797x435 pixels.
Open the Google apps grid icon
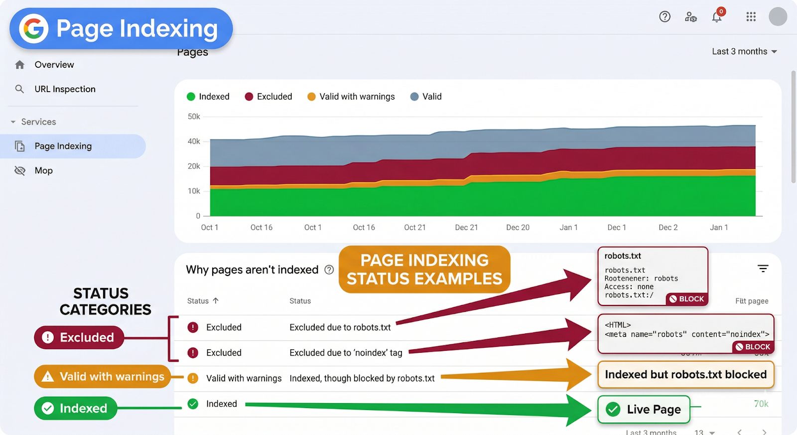751,17
